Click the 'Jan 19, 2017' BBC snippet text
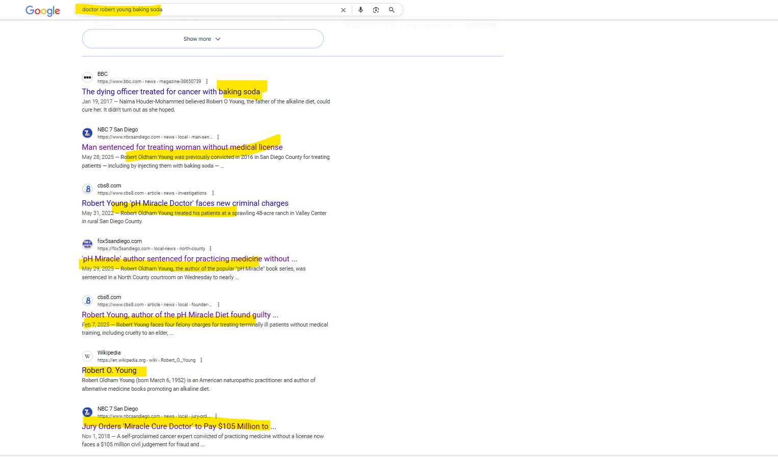 coord(97,101)
